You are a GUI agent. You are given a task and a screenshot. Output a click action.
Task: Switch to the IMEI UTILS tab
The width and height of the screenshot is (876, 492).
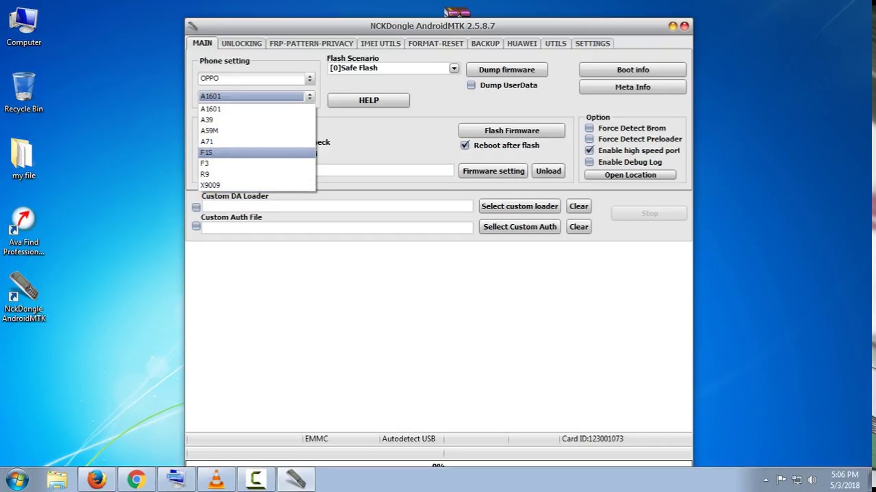(381, 44)
